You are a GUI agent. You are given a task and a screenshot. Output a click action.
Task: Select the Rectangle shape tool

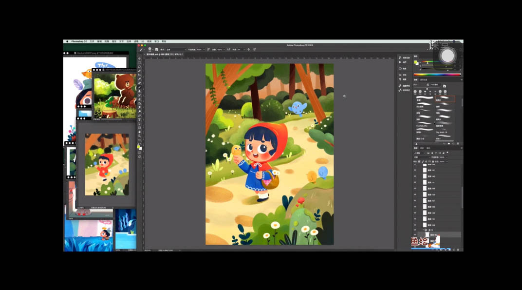pos(139,128)
